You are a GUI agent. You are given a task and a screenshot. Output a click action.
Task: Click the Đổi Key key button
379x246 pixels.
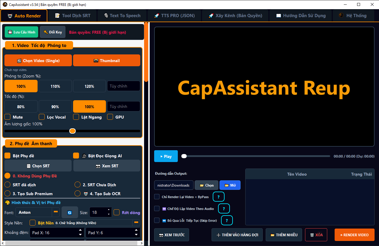pos(53,32)
